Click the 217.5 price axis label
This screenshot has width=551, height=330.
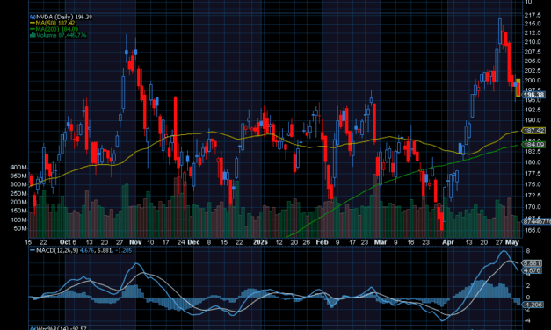coord(533,15)
